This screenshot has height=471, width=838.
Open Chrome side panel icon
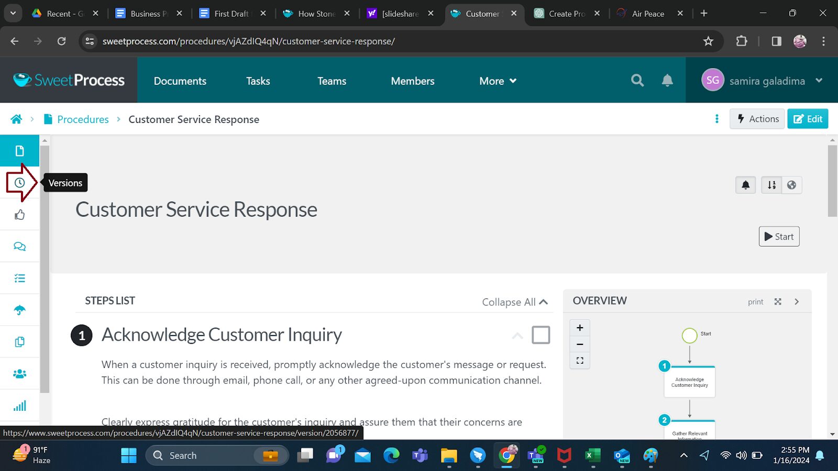coord(776,41)
